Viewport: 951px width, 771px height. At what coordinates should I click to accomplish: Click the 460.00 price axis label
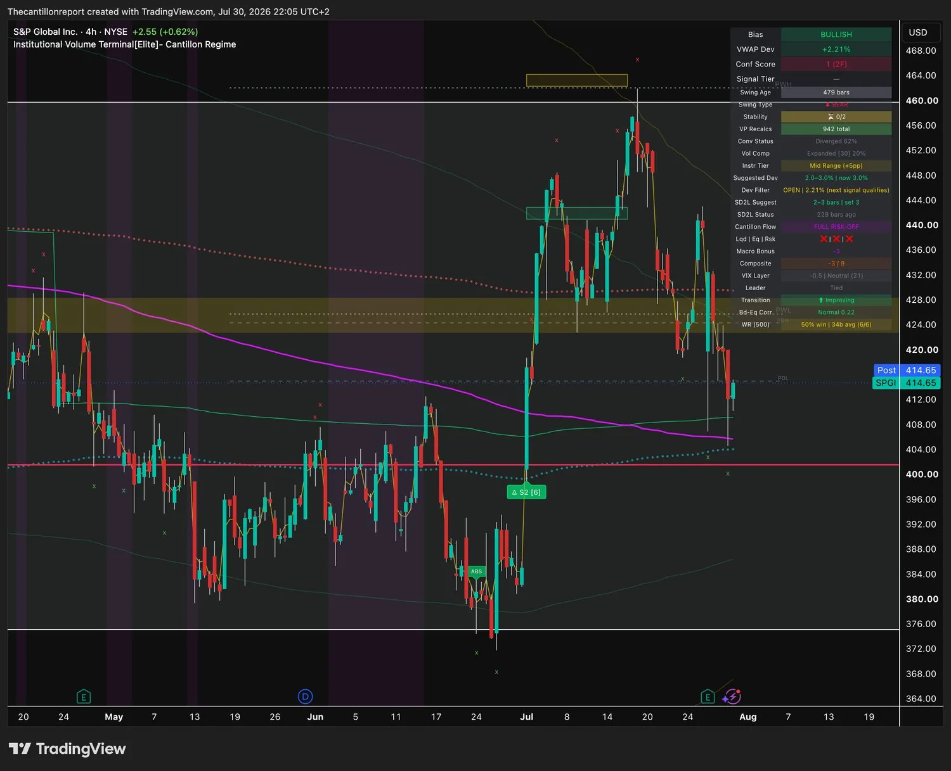[x=922, y=101]
